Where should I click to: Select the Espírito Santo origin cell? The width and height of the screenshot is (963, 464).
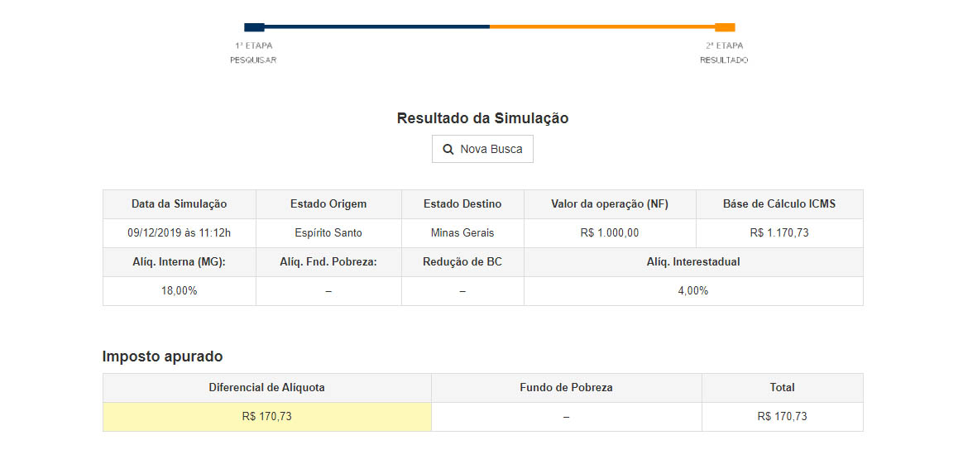[x=328, y=233]
